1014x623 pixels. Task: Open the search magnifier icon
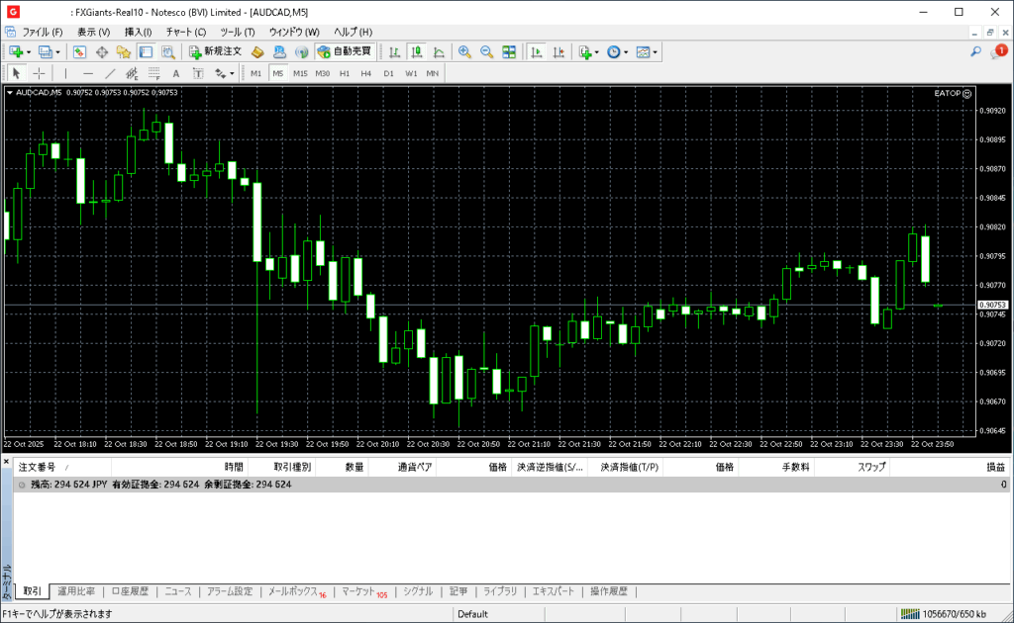tap(975, 51)
